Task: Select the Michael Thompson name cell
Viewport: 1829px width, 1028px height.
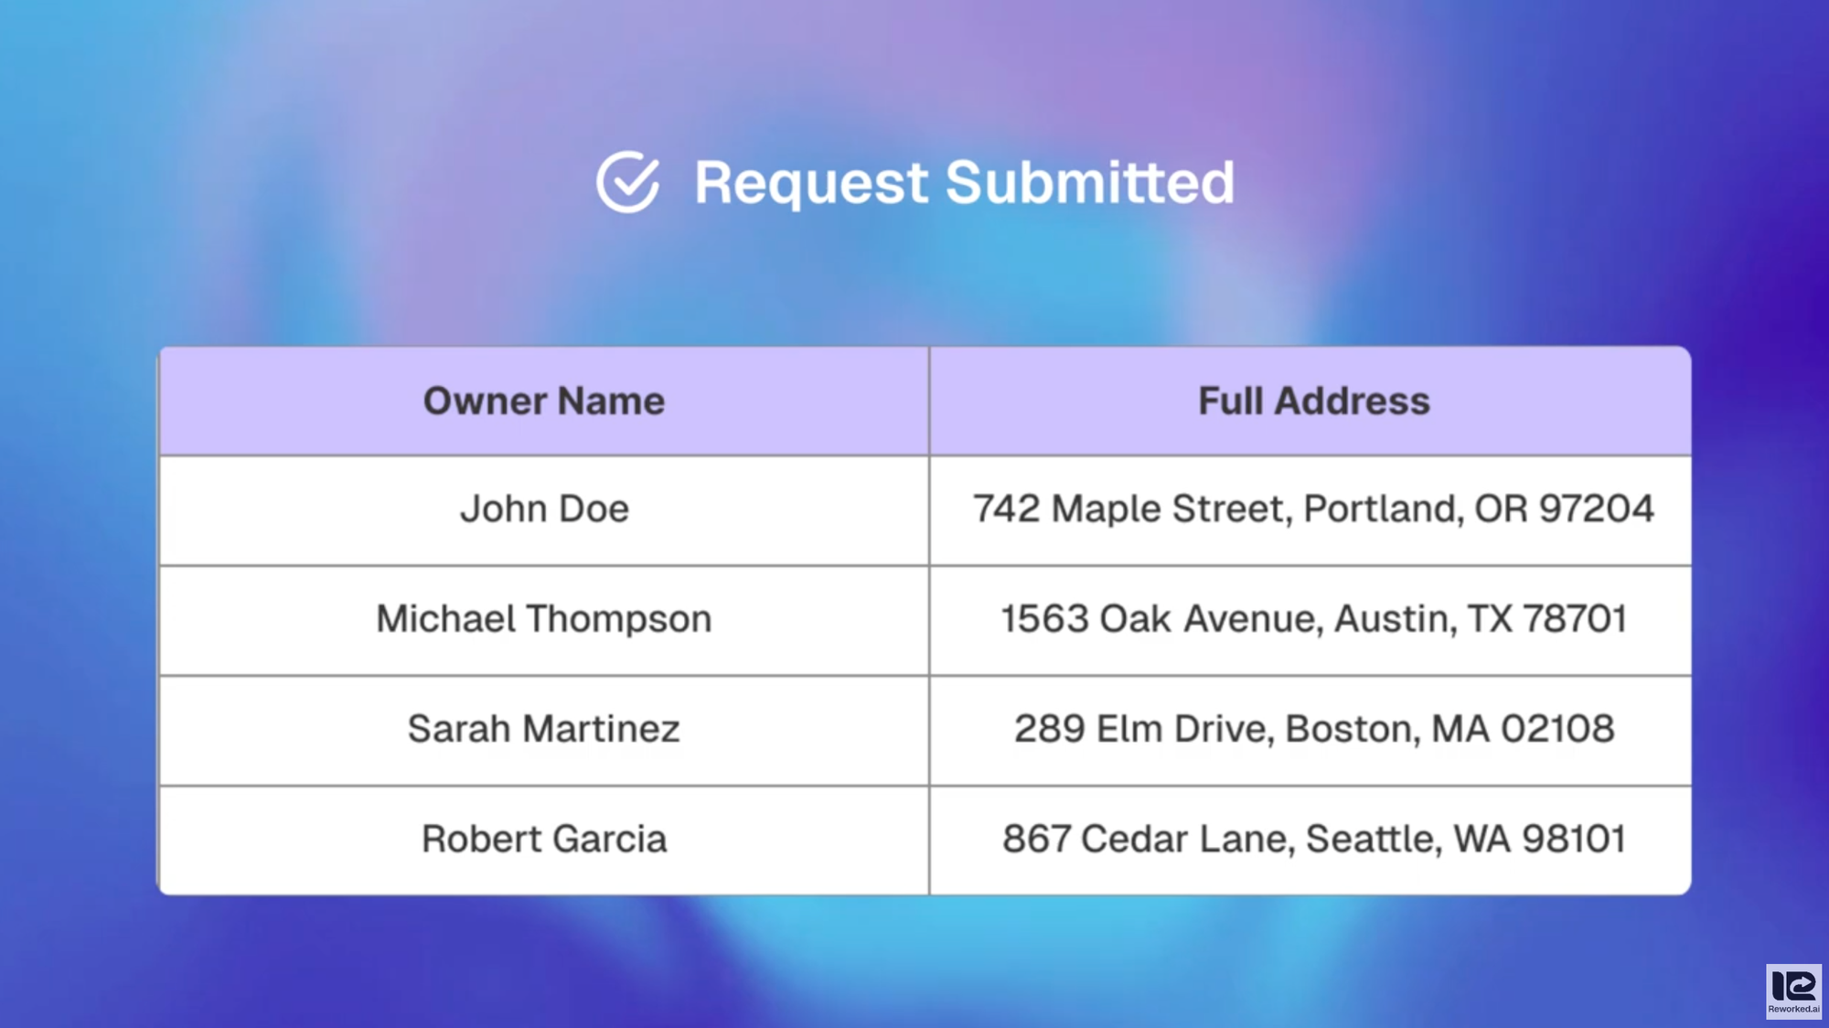Action: 544,619
